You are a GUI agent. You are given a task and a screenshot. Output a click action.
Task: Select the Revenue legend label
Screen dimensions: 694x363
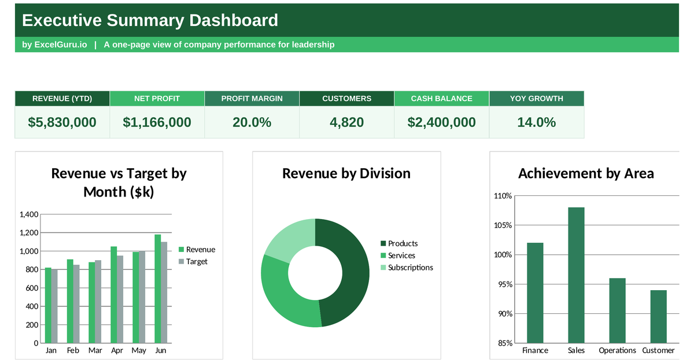(201, 250)
